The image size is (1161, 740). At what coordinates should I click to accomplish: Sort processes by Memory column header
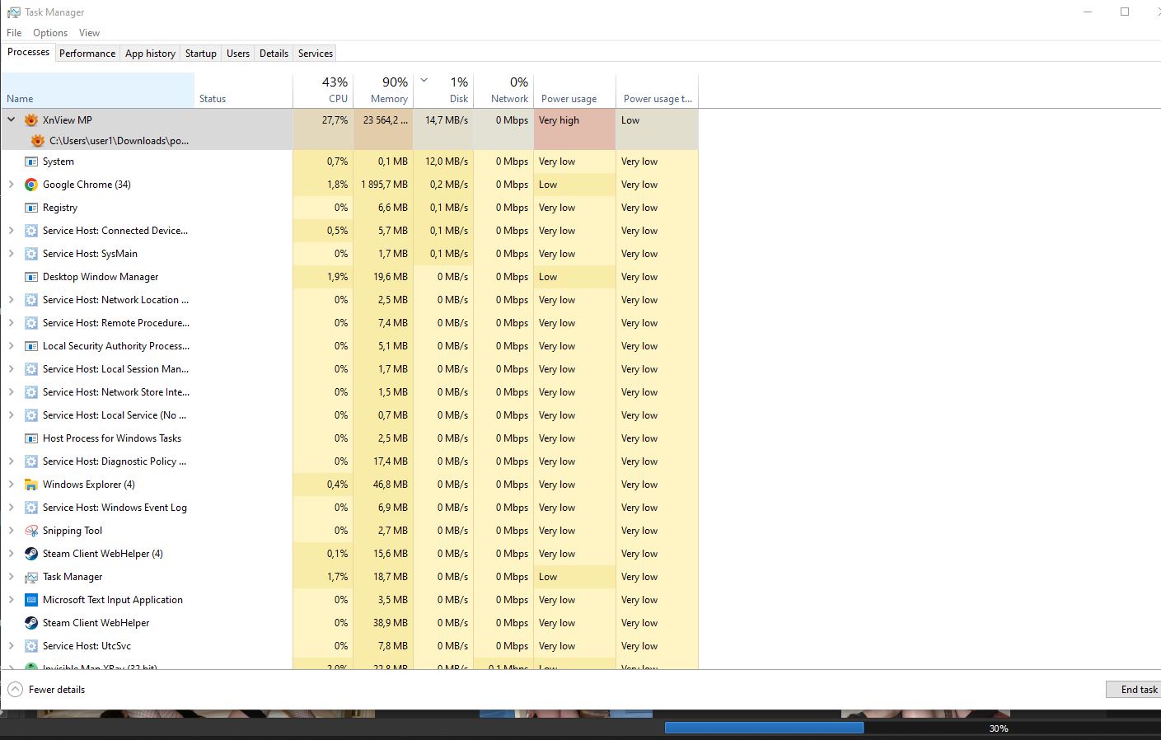point(383,91)
